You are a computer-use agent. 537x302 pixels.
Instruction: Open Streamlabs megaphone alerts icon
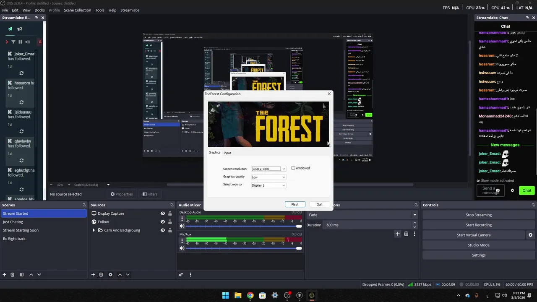pos(19,29)
